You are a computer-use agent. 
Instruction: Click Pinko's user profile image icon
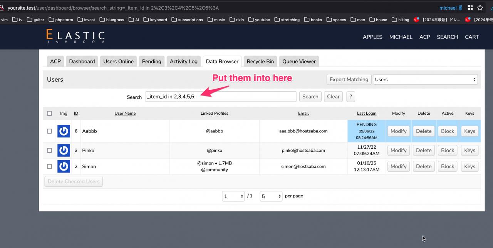pos(64,150)
